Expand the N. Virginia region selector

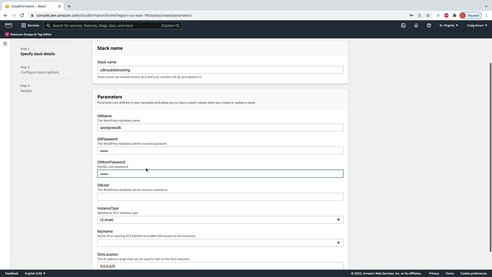click(448, 25)
